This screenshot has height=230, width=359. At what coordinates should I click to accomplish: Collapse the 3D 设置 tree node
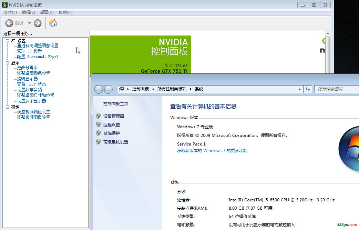(x=8, y=41)
